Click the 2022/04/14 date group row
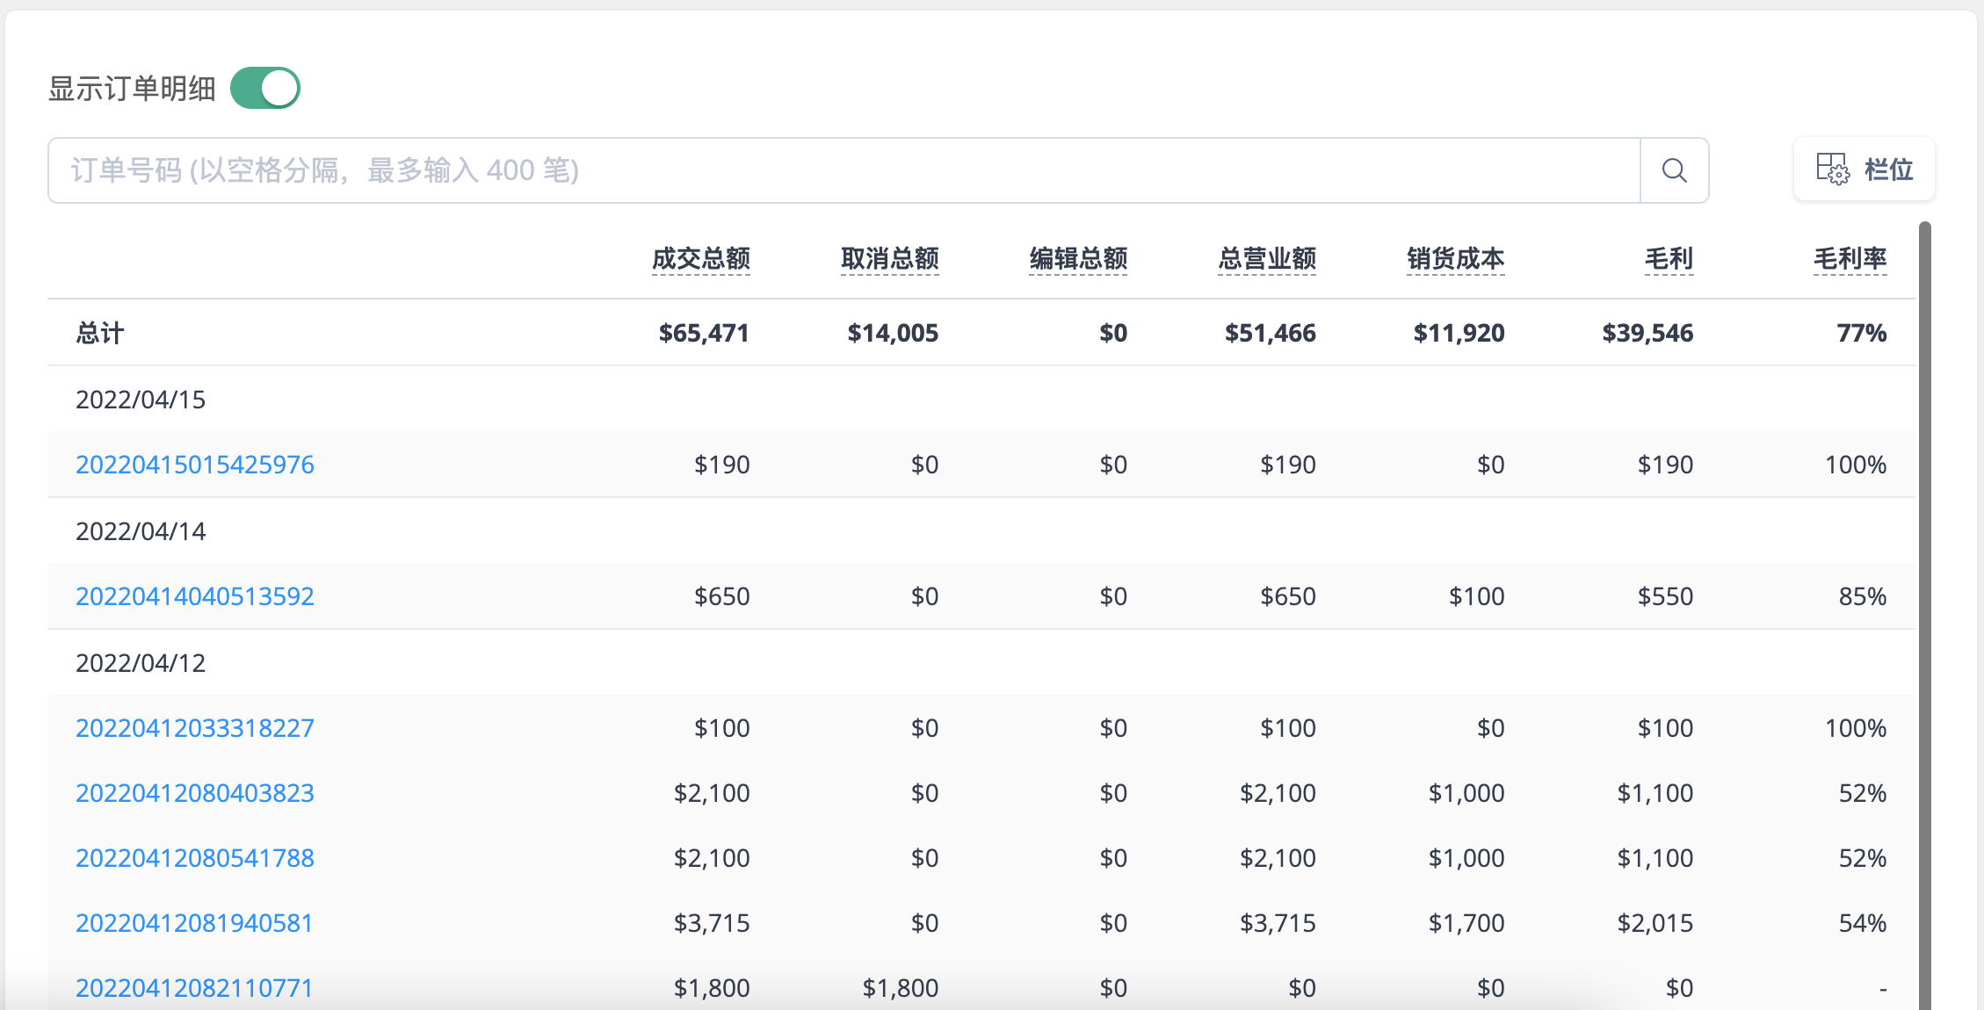Image resolution: width=1984 pixels, height=1010 pixels. (x=981, y=531)
